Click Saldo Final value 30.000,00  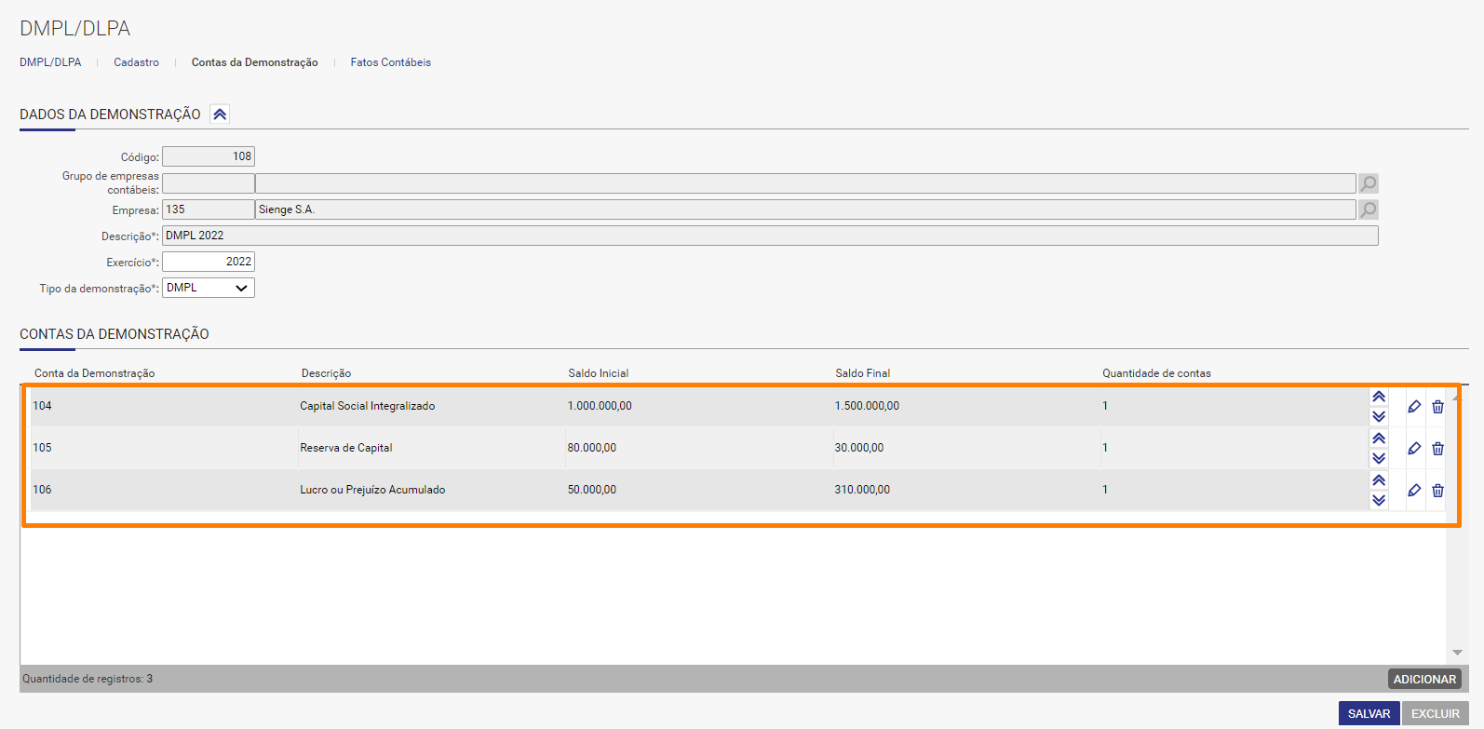pos(859,448)
